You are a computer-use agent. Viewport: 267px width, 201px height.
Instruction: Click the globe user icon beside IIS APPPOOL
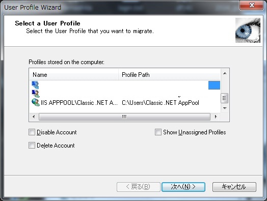coord(36,102)
